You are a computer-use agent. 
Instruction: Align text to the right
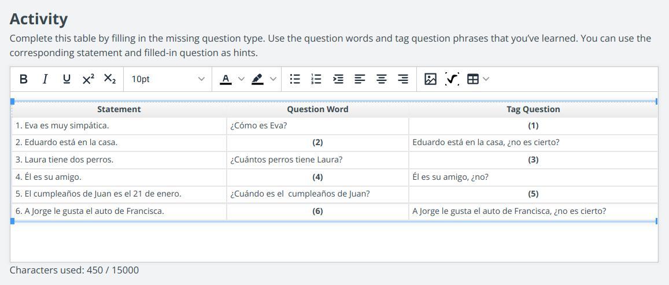point(403,79)
